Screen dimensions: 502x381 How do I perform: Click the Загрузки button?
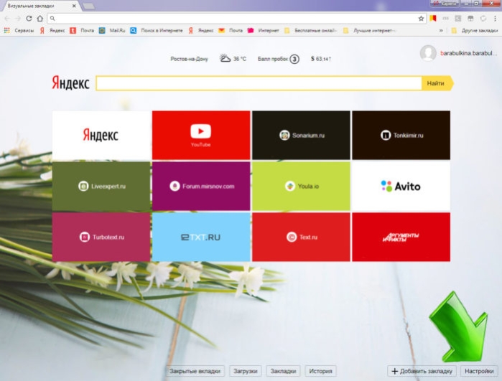click(x=246, y=371)
